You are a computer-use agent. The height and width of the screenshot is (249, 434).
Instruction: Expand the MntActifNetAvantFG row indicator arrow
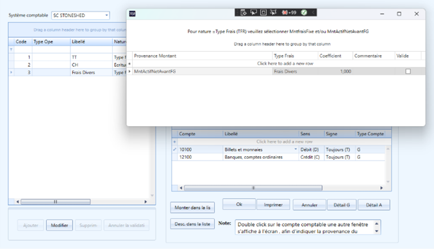(129, 71)
